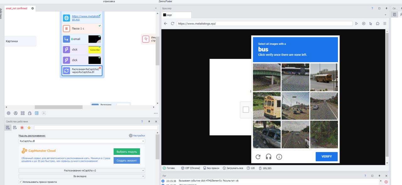Click the browser back arrow
The width and height of the screenshot is (402, 185).
[166, 24]
